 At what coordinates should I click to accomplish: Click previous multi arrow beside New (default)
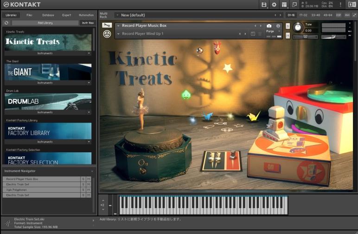275,15
